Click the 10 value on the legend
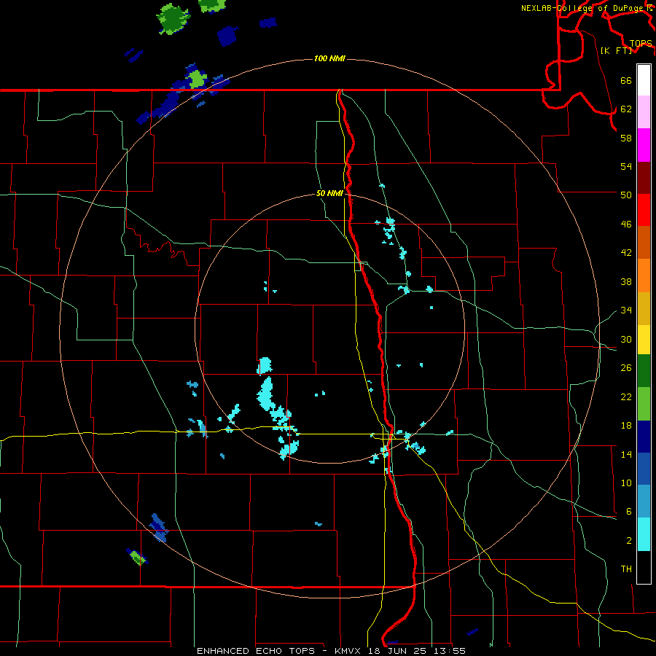 (626, 483)
